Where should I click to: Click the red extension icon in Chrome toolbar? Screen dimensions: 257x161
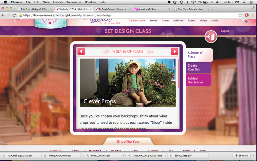pos(246,15)
